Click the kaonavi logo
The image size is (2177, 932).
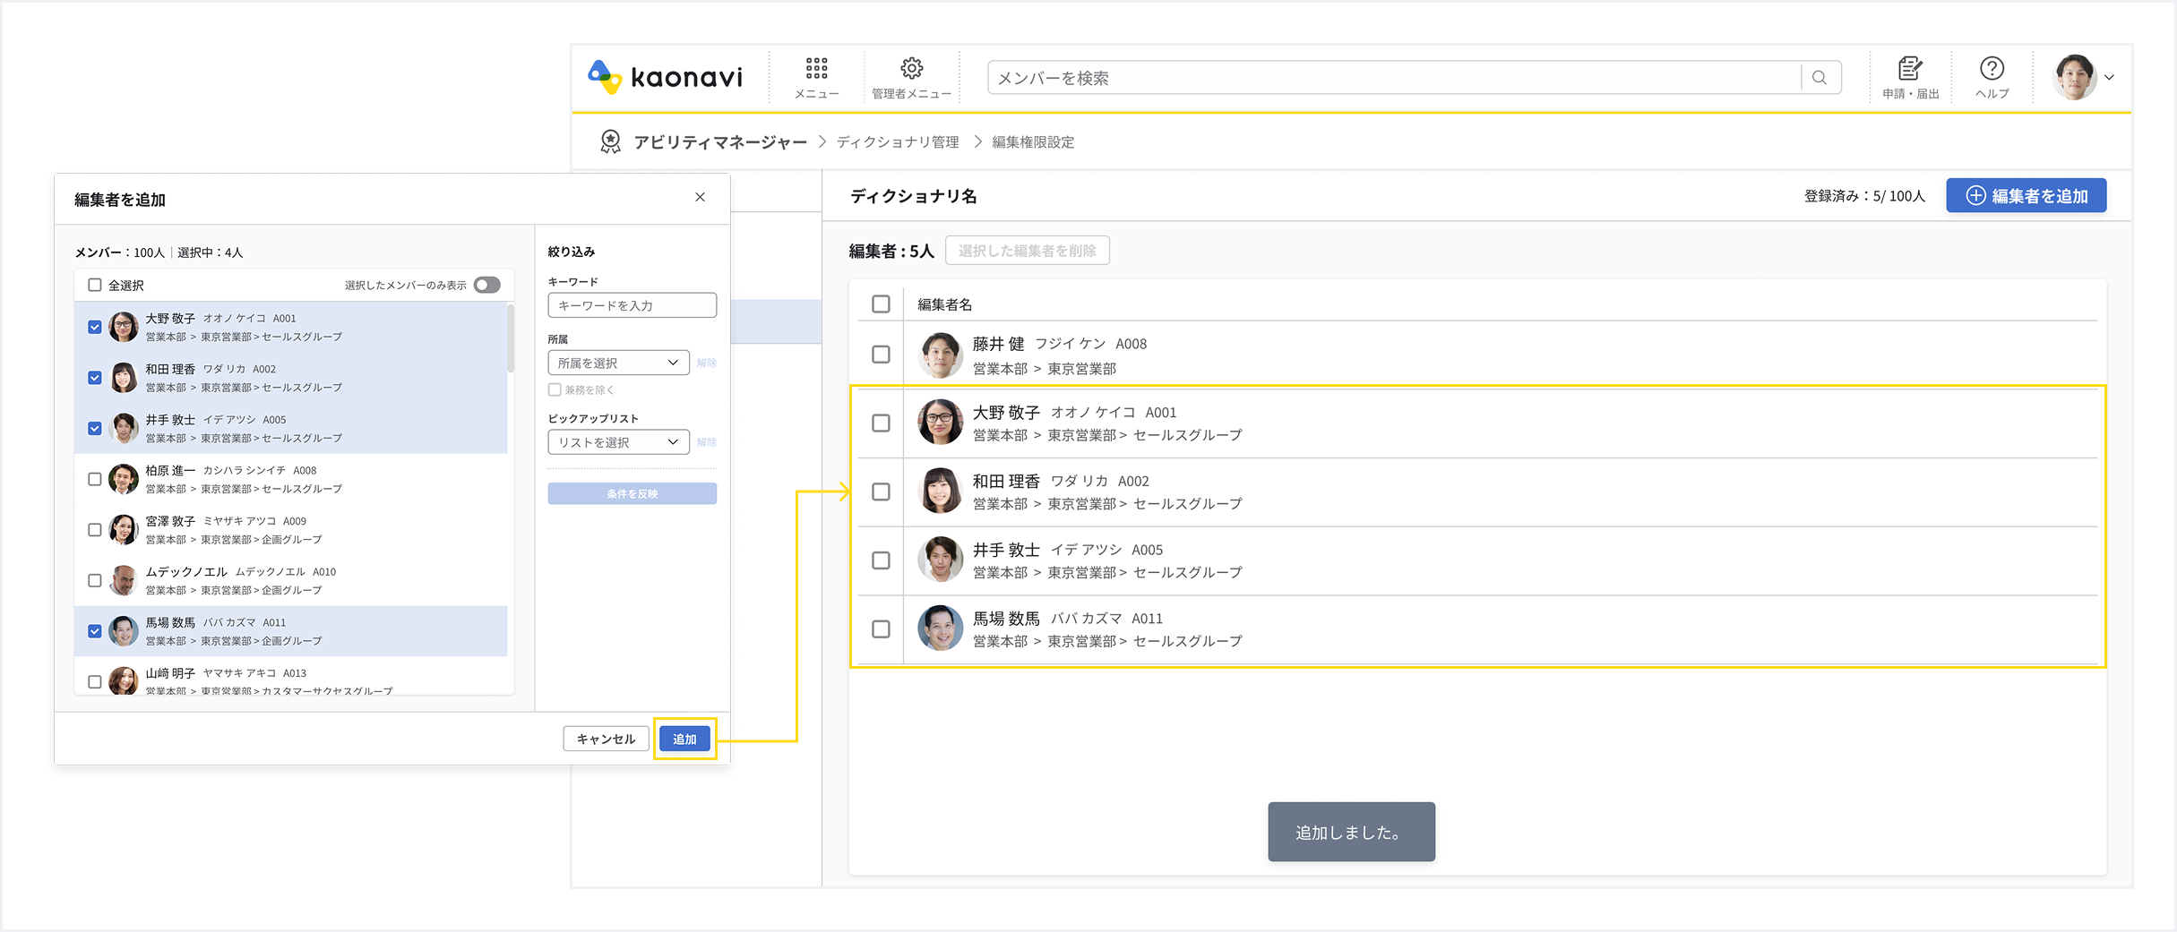[x=665, y=77]
